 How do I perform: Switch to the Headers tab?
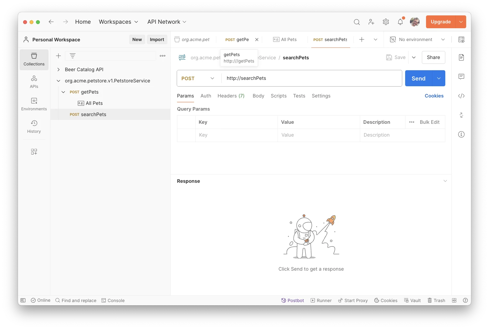[x=231, y=96]
